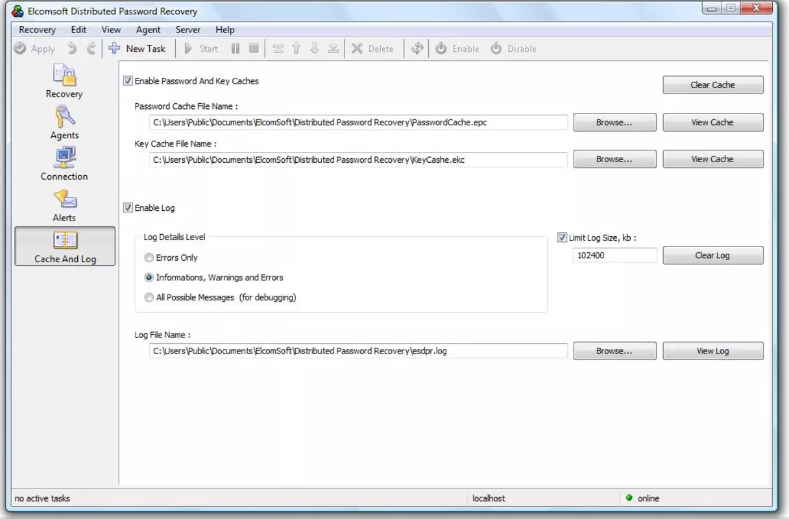Click the Clear Log button
The width and height of the screenshot is (789, 519).
click(x=713, y=256)
